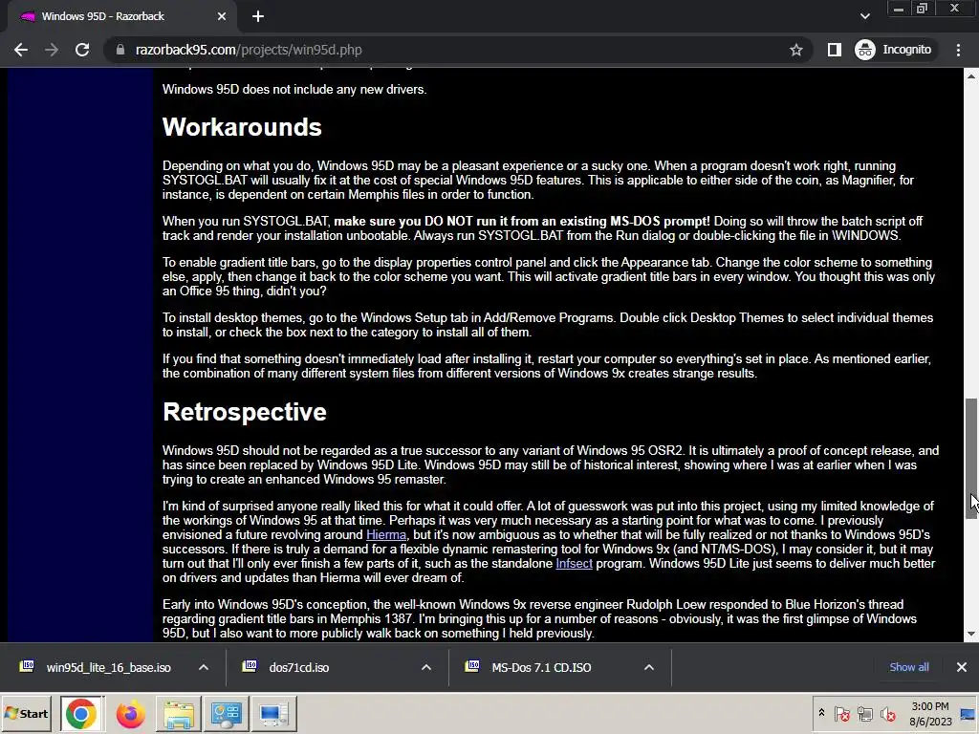The width and height of the screenshot is (979, 734).
Task: Launch Firefox from the taskbar
Action: [x=130, y=714]
